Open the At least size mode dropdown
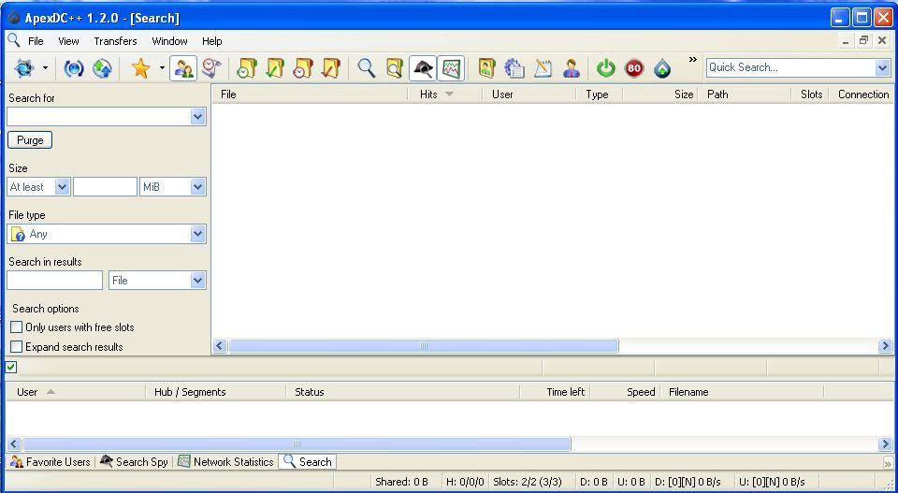Image resolution: width=898 pixels, height=493 pixels. [x=63, y=187]
